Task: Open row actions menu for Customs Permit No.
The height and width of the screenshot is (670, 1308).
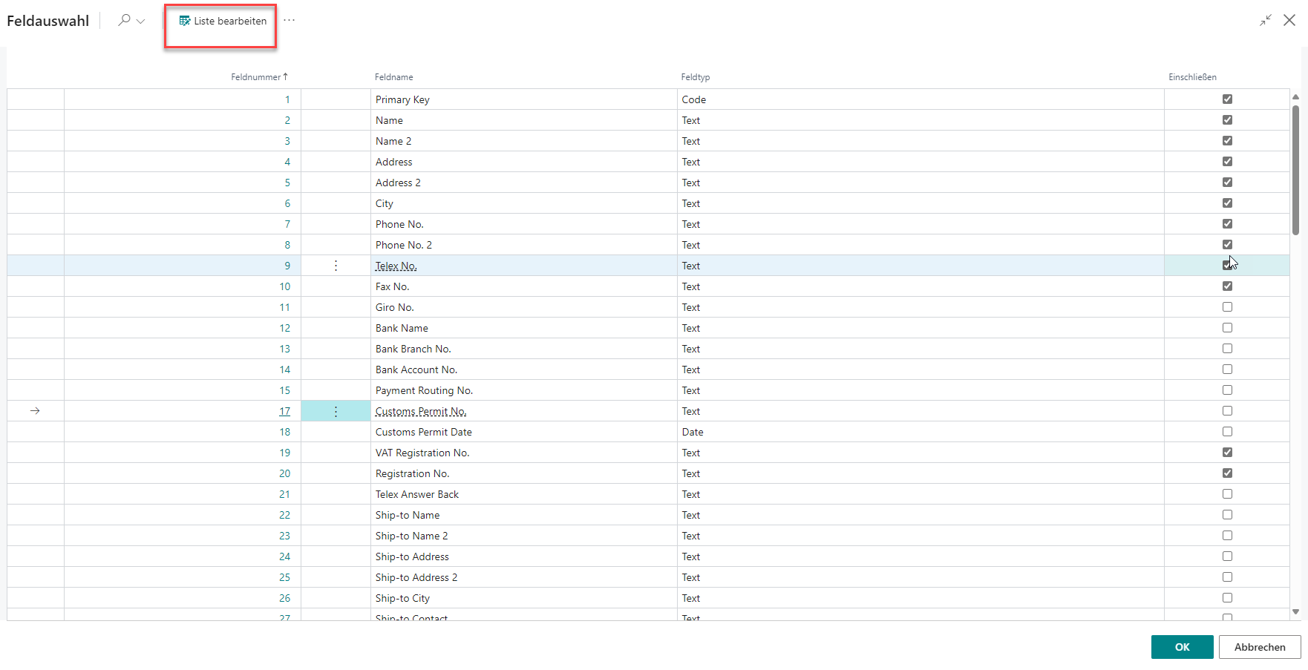Action: pyautogui.click(x=336, y=411)
